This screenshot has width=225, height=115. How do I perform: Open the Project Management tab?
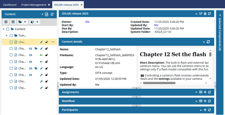[x=34, y=5]
